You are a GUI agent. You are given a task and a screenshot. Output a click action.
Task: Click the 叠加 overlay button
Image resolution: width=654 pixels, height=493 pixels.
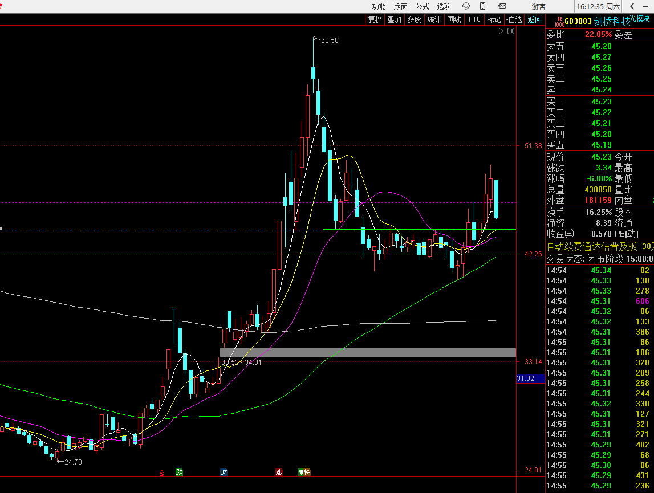pyautogui.click(x=394, y=19)
